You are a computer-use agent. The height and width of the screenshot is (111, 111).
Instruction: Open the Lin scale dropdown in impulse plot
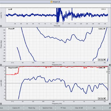pyautogui.click(x=10, y=9)
